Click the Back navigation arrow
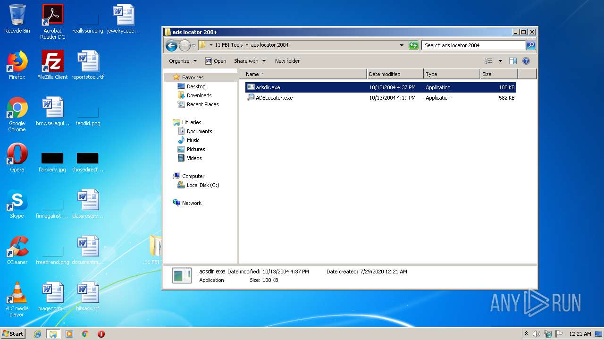 click(x=171, y=45)
